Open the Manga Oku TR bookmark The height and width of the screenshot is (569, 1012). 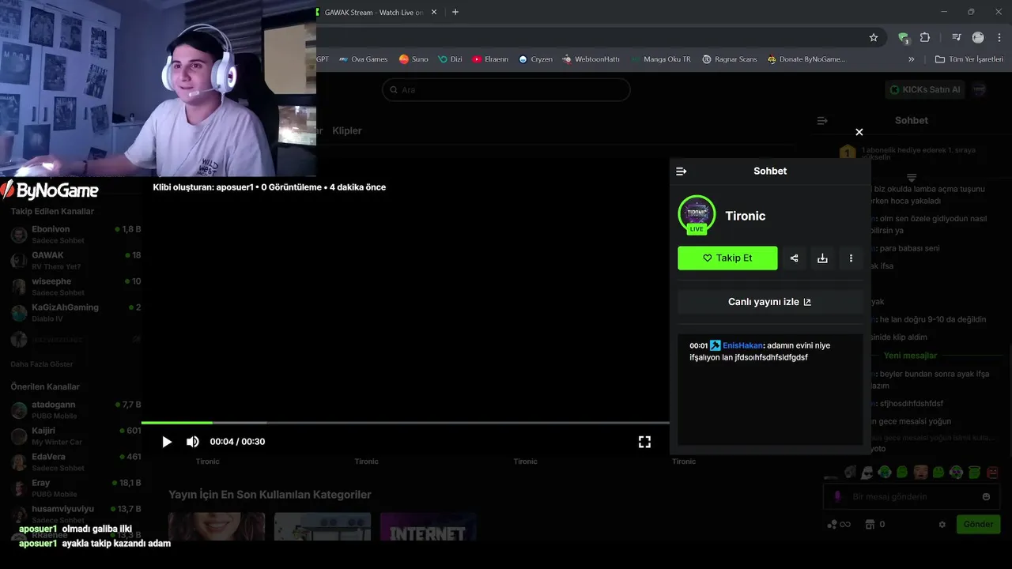(x=661, y=59)
